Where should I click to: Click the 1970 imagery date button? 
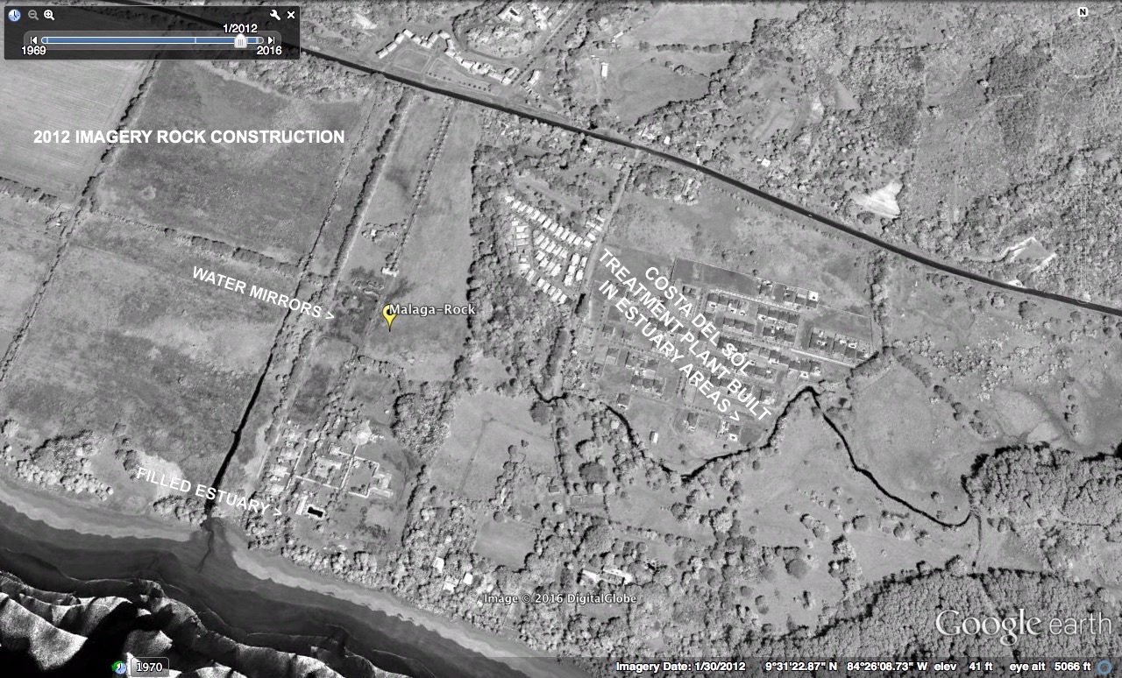(x=149, y=667)
